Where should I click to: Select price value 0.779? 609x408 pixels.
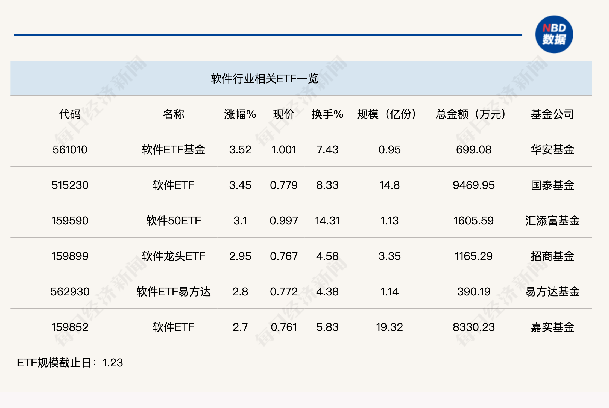pos(284,185)
